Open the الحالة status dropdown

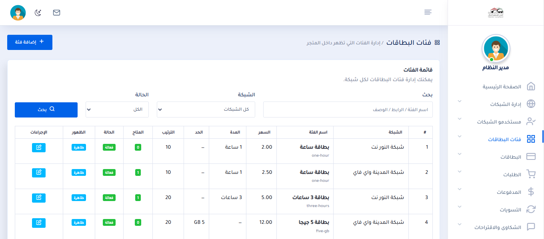click(x=117, y=110)
